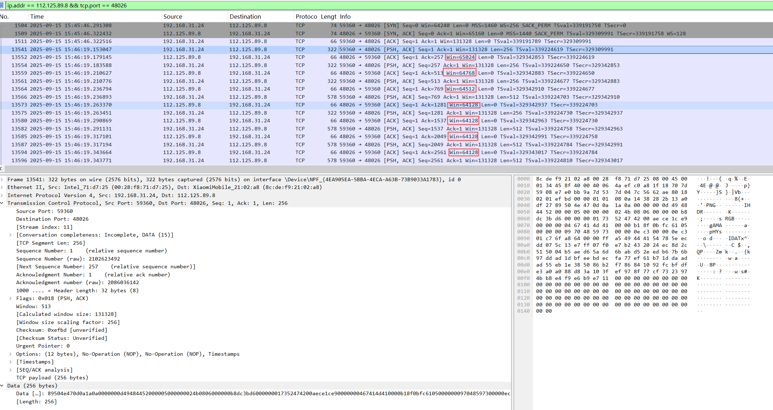Image resolution: width=773 pixels, height=410 pixels.
Task: Select the Next Sequence Number: 257 field
Action: [106, 267]
